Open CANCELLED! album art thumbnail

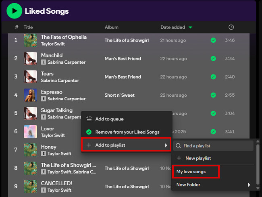coord(30,187)
